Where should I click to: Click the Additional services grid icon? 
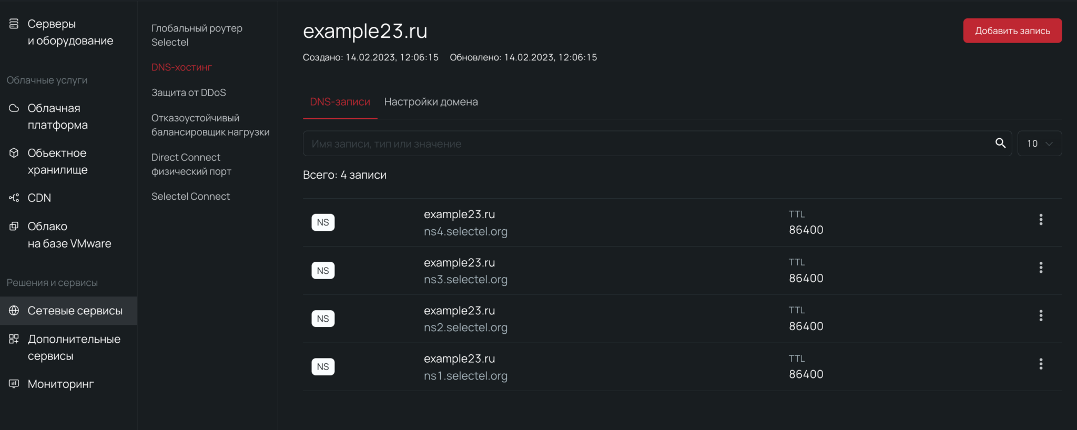point(14,339)
